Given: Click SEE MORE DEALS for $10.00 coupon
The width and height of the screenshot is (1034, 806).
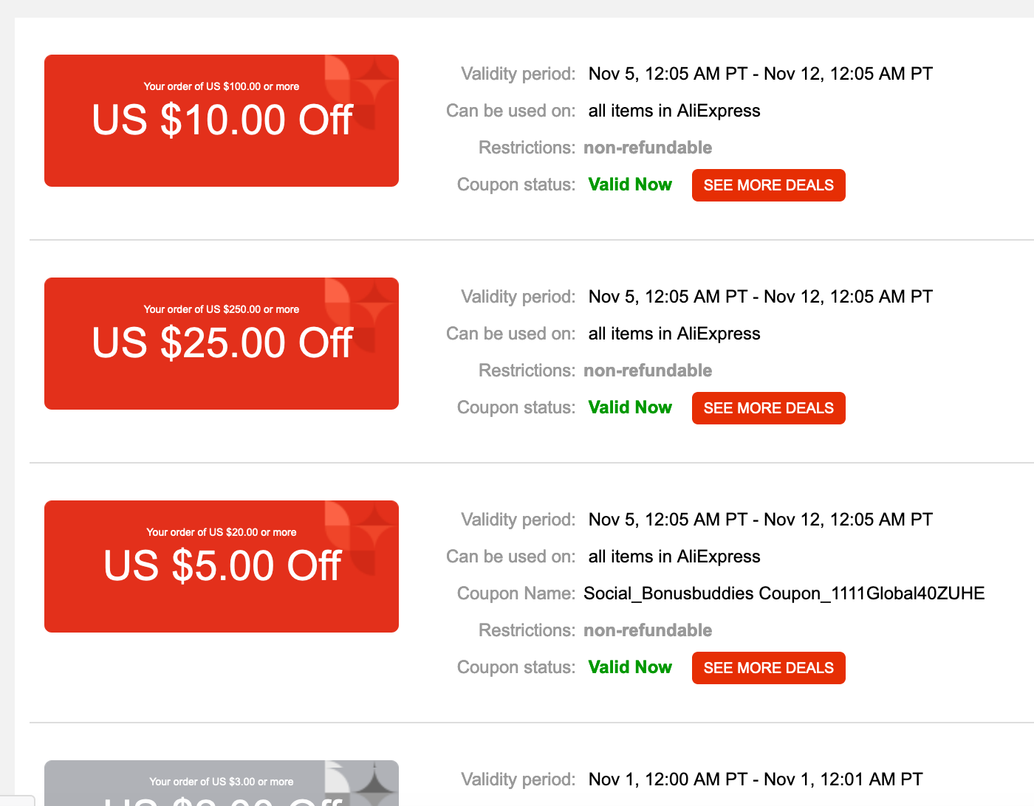Looking at the screenshot, I should coord(768,185).
